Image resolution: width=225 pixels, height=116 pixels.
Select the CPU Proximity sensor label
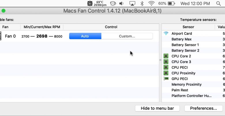tap(183, 73)
